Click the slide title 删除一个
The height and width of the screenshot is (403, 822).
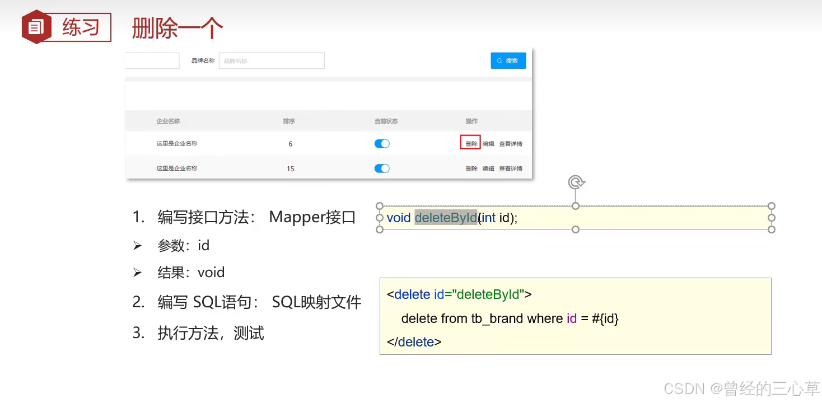[178, 28]
